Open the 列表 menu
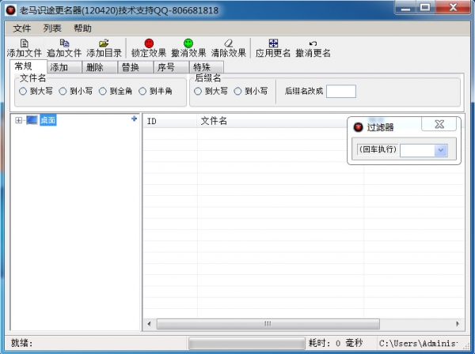475x354 pixels. coord(52,28)
